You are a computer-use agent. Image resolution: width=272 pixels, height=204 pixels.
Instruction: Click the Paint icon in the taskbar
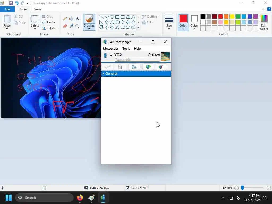click(91, 198)
